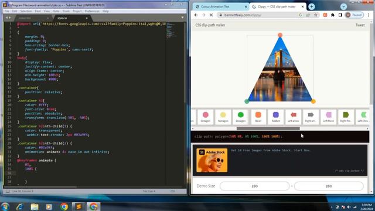Open the Chrome extensions puzzle icon
Screen dimensions: 375x211
click(x=333, y=15)
